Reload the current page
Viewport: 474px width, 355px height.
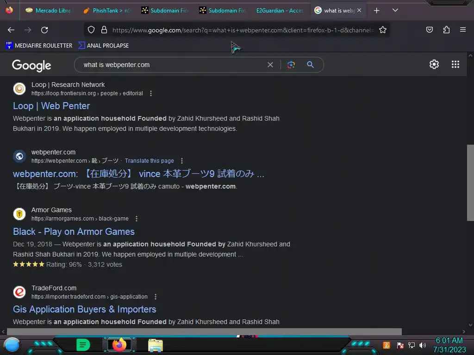44,30
